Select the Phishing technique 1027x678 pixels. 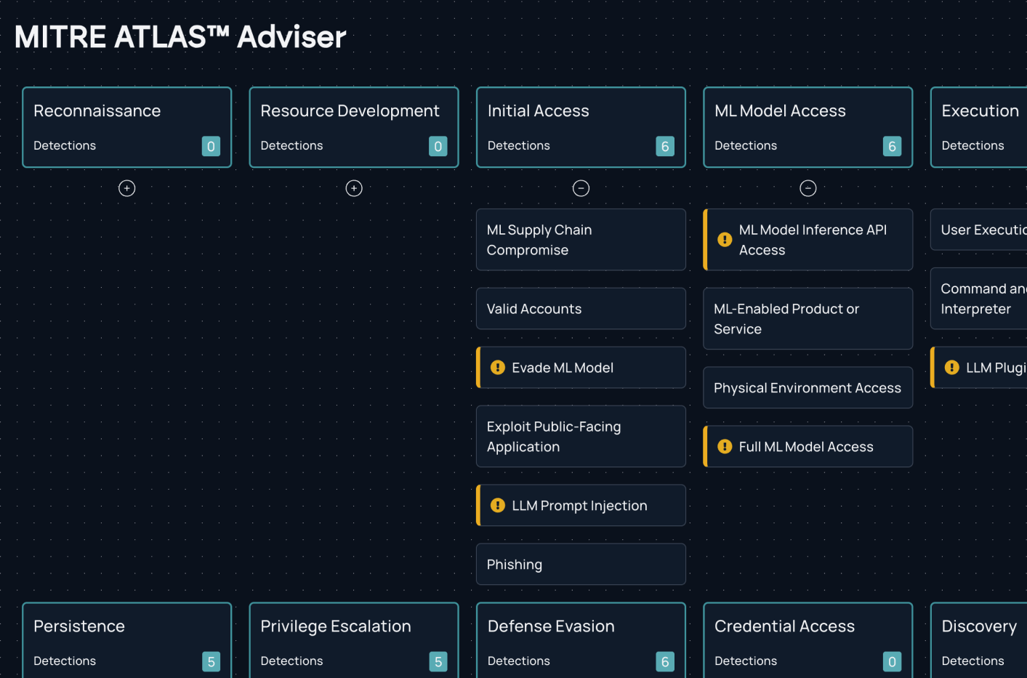coord(581,564)
